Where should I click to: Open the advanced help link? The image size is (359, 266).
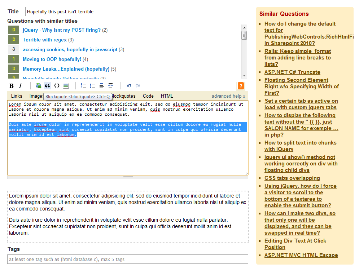[x=228, y=96]
